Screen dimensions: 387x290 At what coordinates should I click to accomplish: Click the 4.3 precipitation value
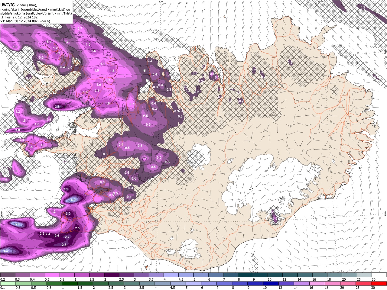click(5, 251)
